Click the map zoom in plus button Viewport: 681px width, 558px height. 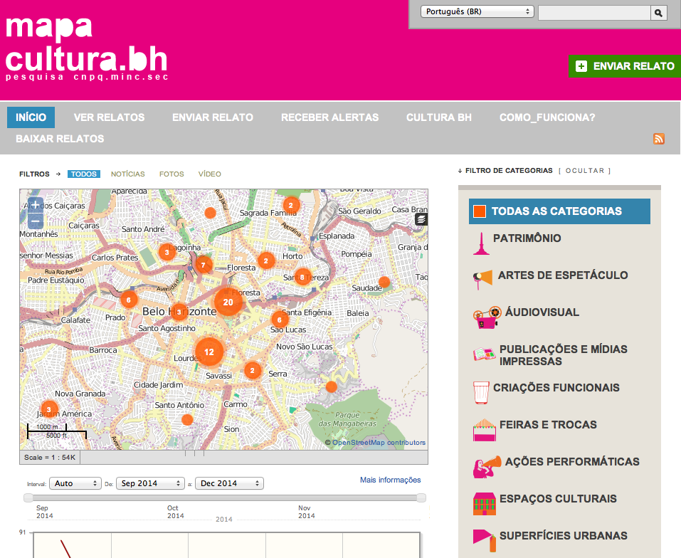(36, 205)
